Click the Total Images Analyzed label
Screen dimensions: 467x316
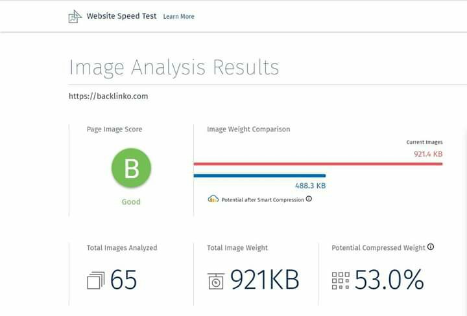click(122, 248)
